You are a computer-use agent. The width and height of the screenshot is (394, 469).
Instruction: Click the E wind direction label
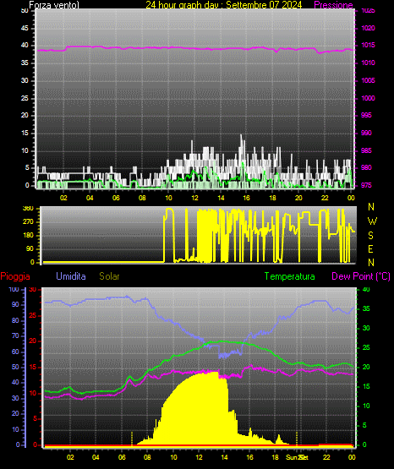click(370, 248)
